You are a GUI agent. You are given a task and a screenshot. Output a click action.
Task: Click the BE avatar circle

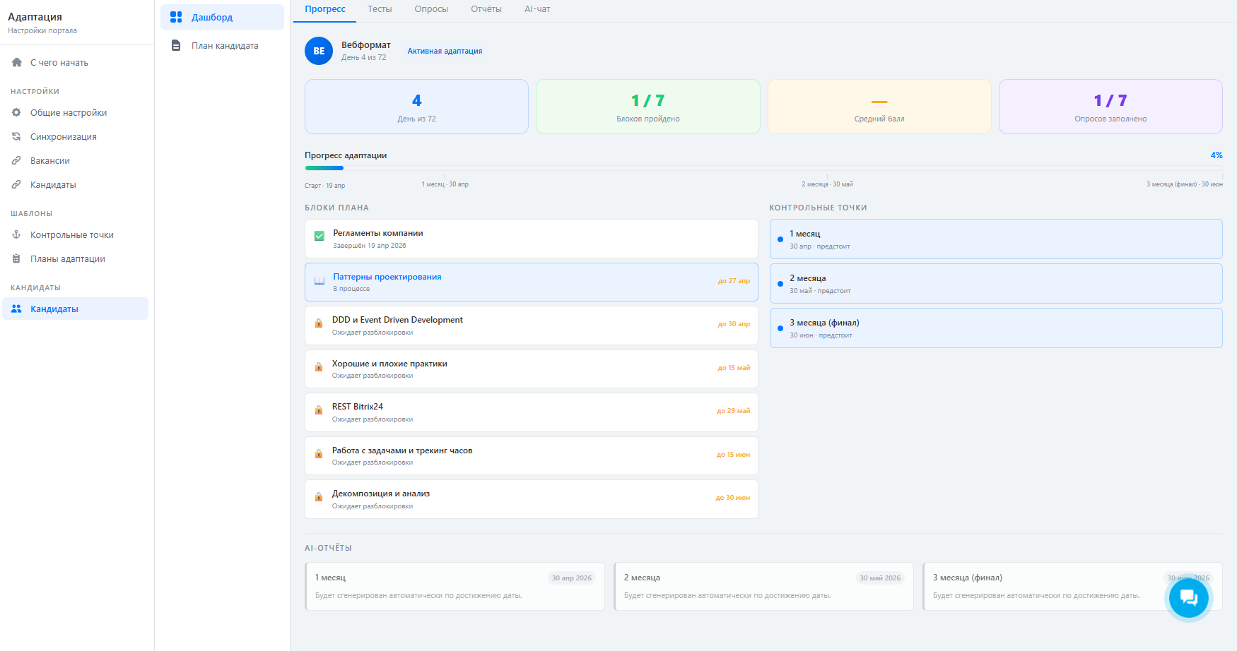[319, 51]
